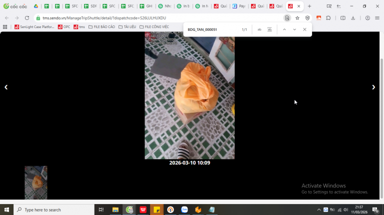View site security lock info

(38, 18)
